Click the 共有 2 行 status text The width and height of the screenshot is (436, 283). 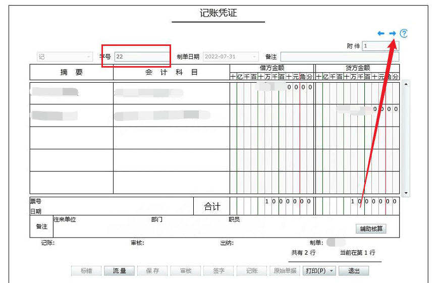tap(303, 253)
